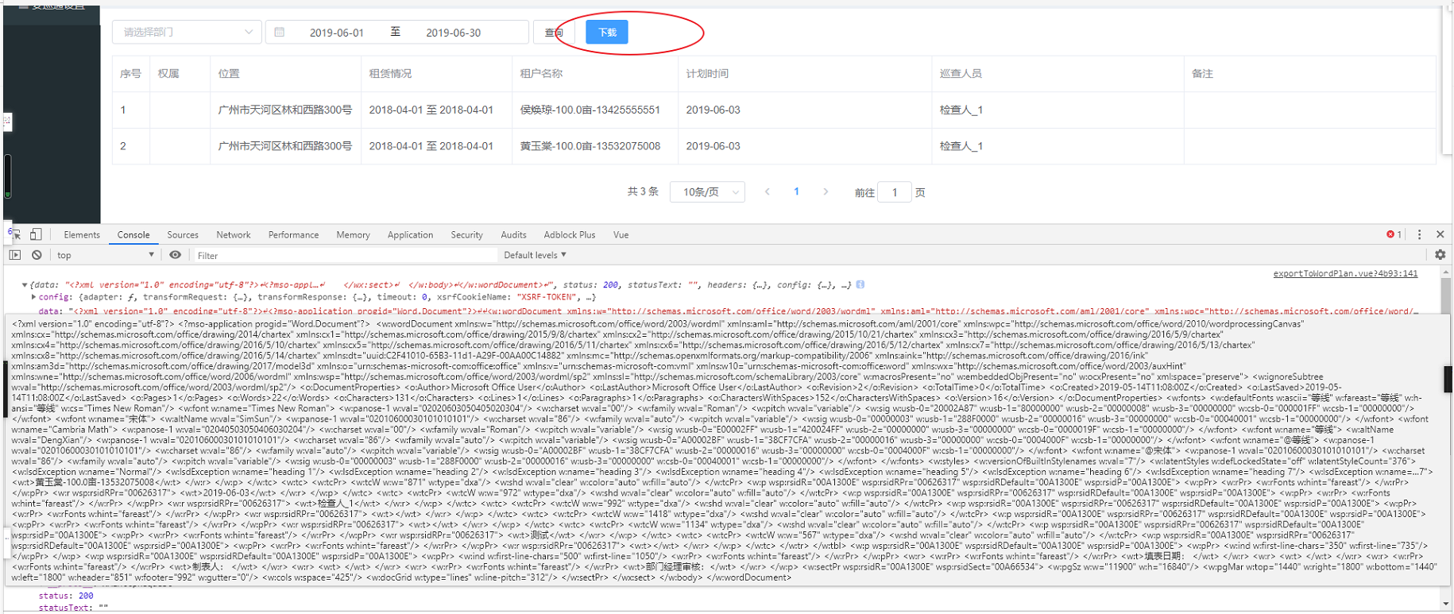Switch to the Performance tab
1454x614 pixels.
pos(293,235)
